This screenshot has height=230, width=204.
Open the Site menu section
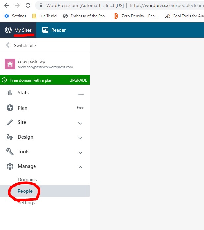[x=45, y=122]
